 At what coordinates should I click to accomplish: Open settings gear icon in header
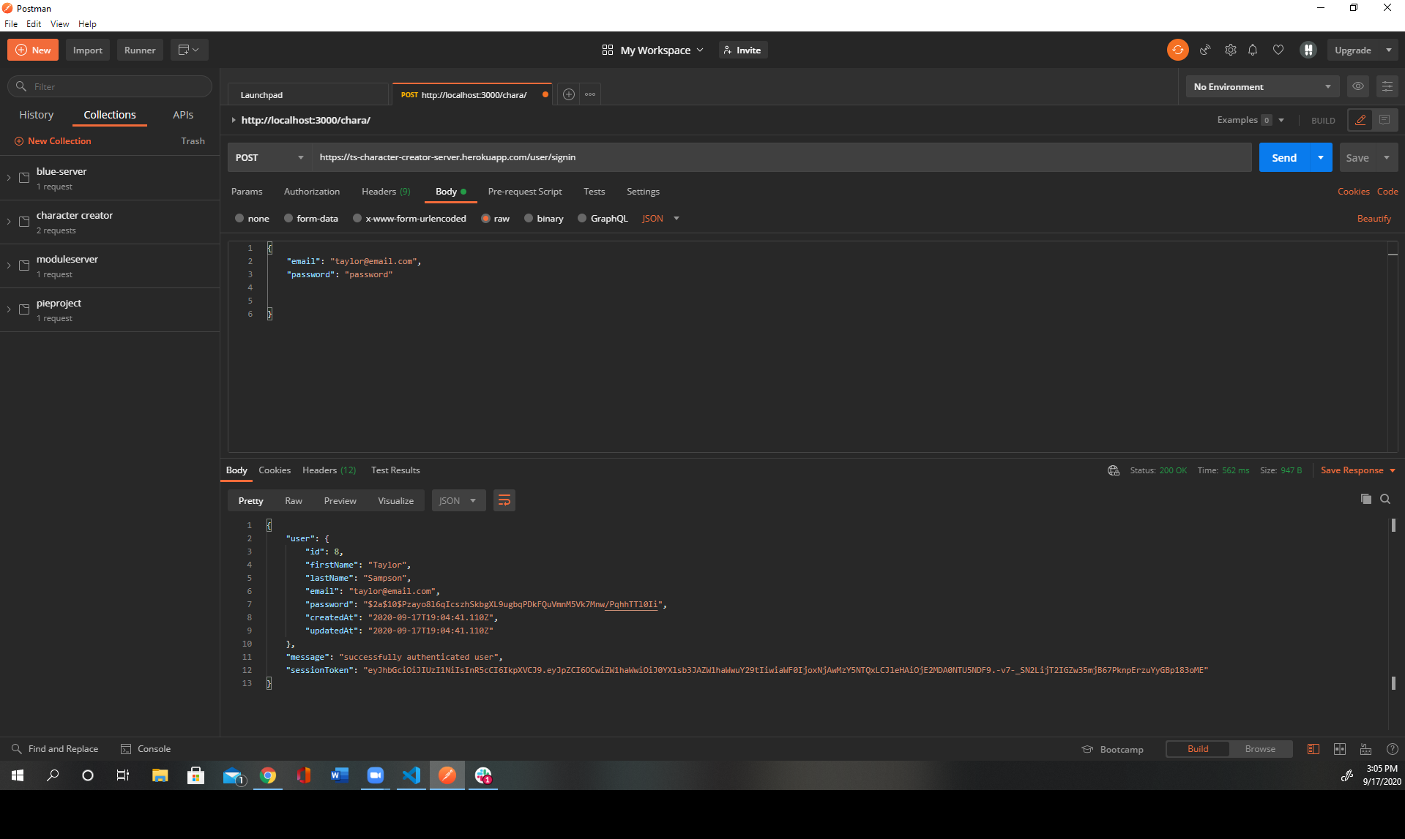tap(1230, 50)
